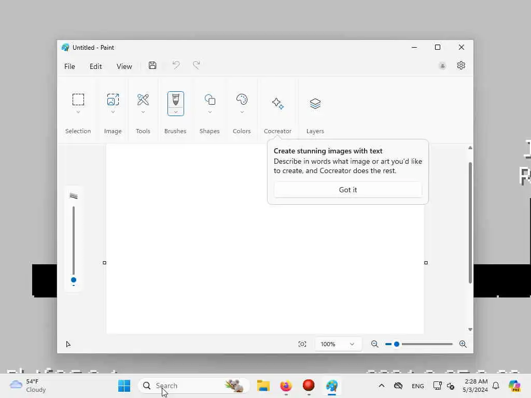Open the Edit menu

pyautogui.click(x=96, y=66)
